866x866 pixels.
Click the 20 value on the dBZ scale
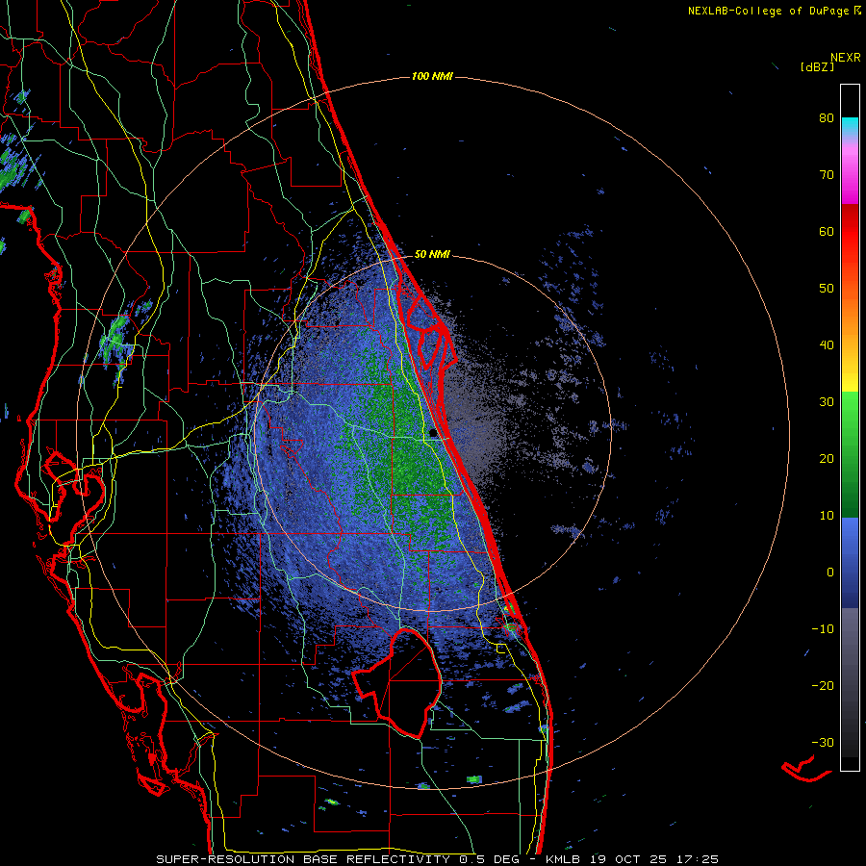coord(827,458)
